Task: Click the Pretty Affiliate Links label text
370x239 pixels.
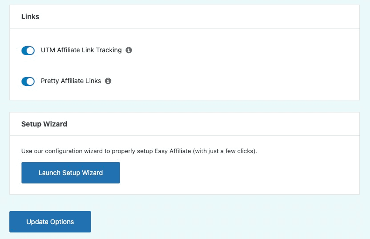Action: tap(71, 81)
